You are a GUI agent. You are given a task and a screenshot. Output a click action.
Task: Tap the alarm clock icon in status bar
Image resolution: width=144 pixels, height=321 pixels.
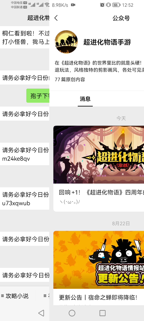102,5
